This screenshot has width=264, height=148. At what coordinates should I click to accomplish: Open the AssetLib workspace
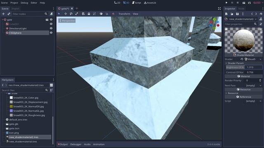(150, 3)
